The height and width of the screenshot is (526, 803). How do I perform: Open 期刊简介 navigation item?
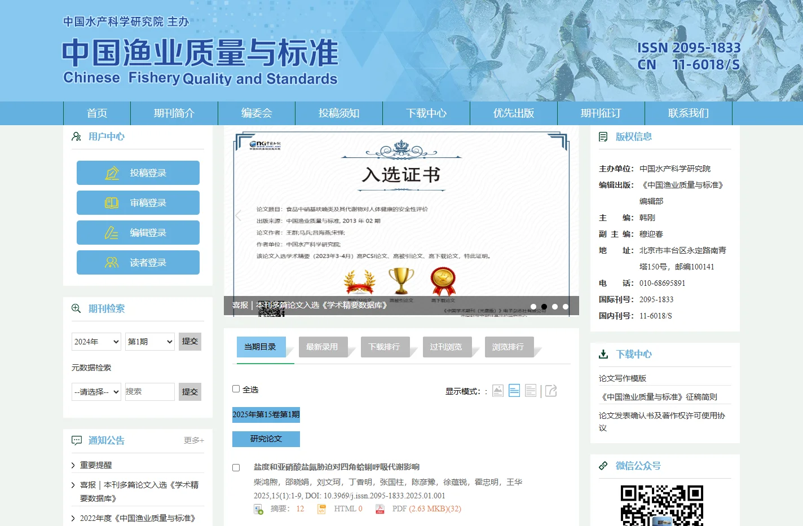(174, 113)
